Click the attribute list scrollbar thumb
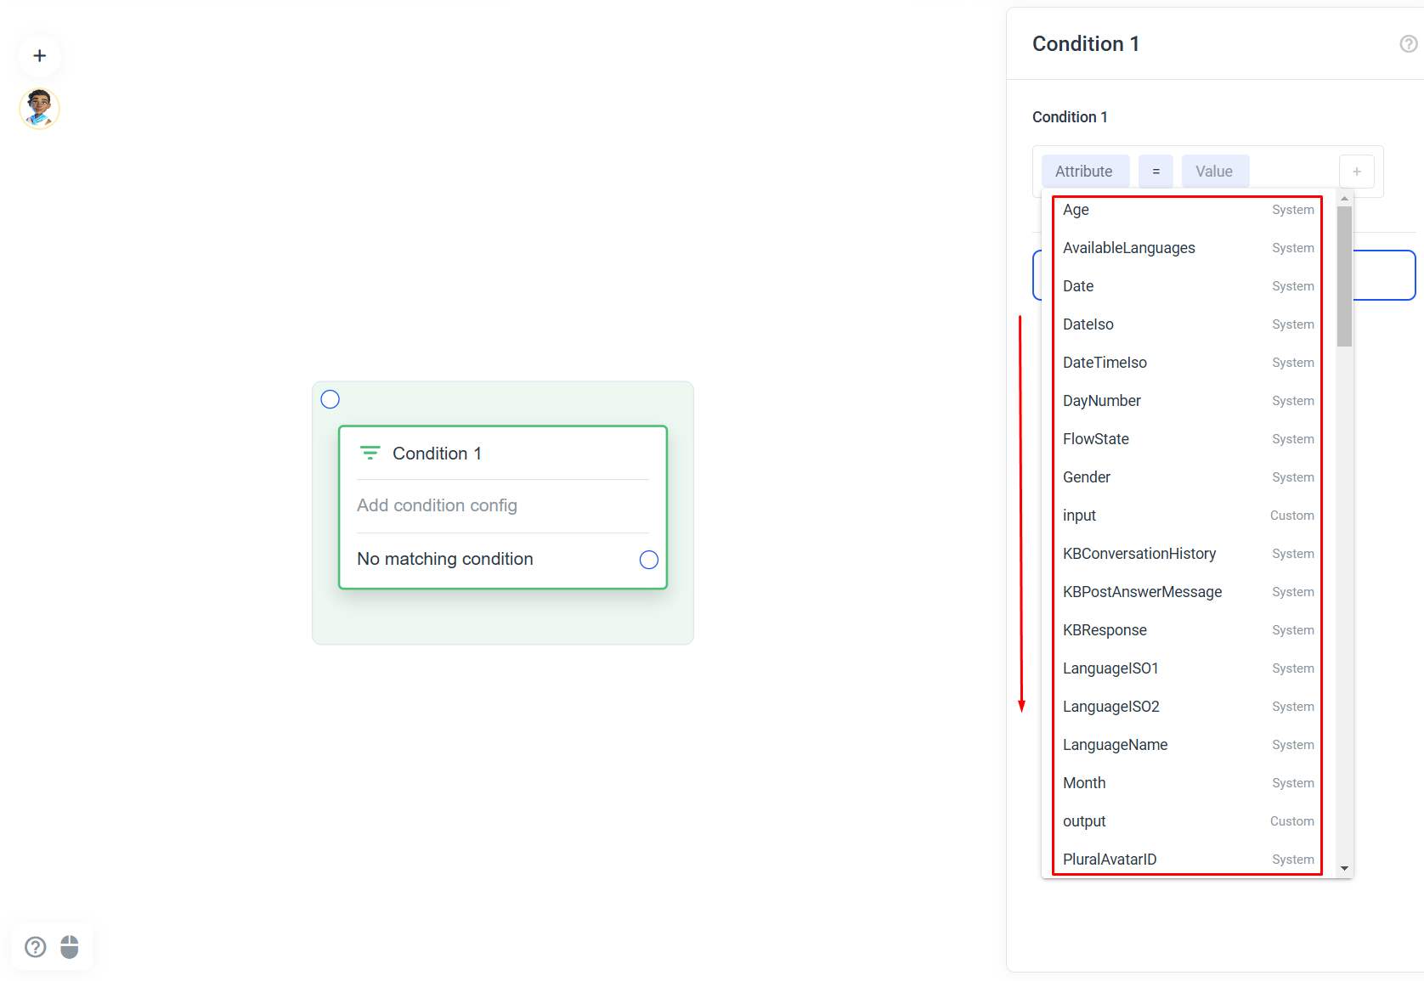This screenshot has width=1424, height=981. pyautogui.click(x=1344, y=276)
